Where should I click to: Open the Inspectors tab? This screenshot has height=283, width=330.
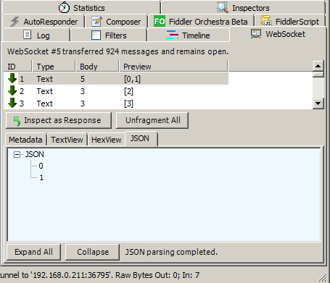click(x=243, y=7)
